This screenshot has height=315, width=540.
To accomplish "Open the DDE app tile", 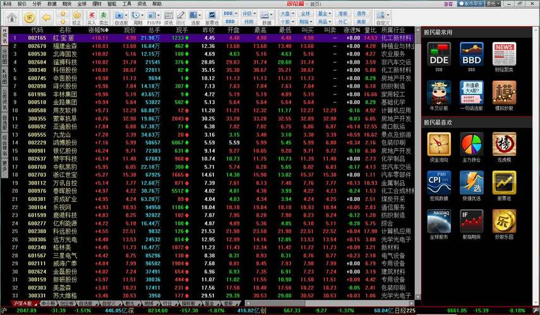I will [x=439, y=54].
